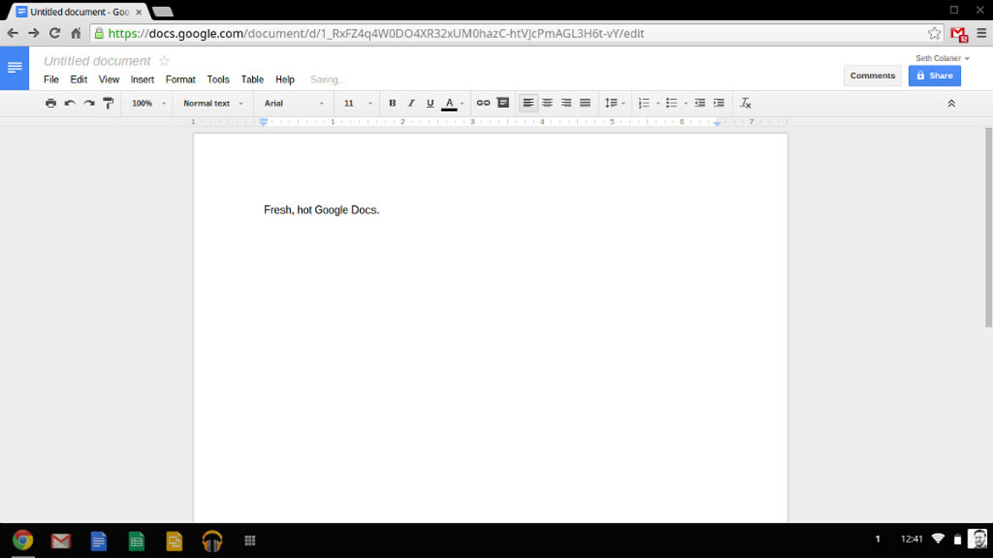
Task: Justify the text
Action: [585, 103]
